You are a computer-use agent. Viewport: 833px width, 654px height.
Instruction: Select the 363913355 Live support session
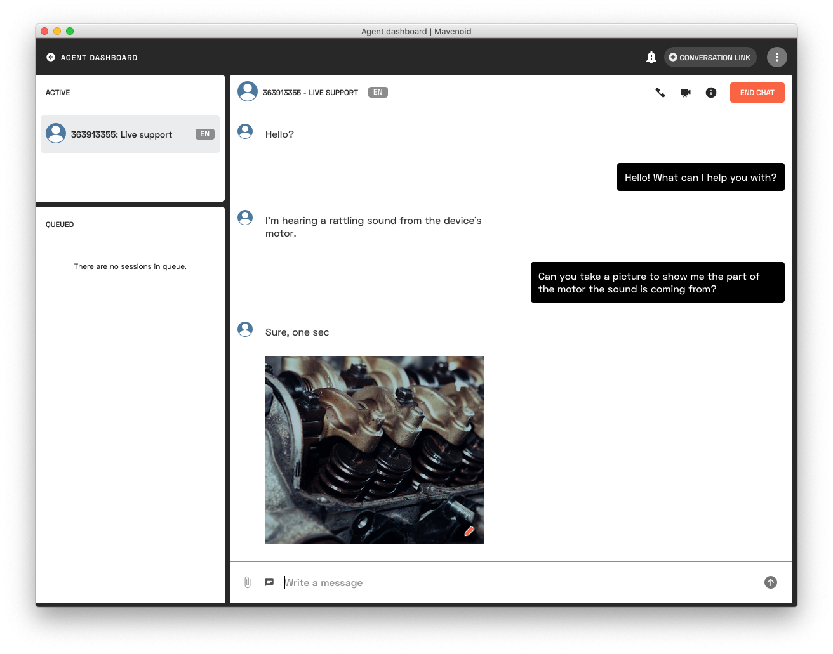pos(130,134)
